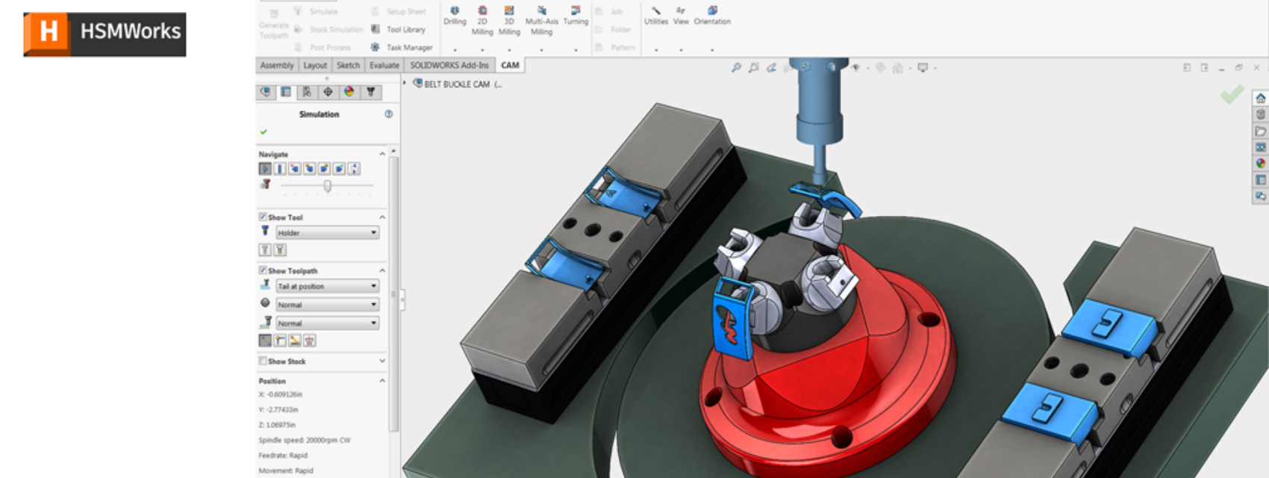1269x478 pixels.
Task: Disable the Show Toolpath checkbox
Action: (263, 270)
